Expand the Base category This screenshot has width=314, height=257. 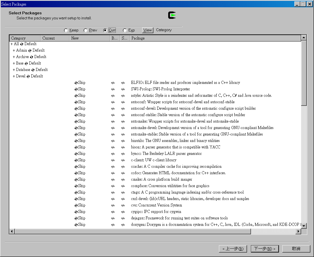14,63
